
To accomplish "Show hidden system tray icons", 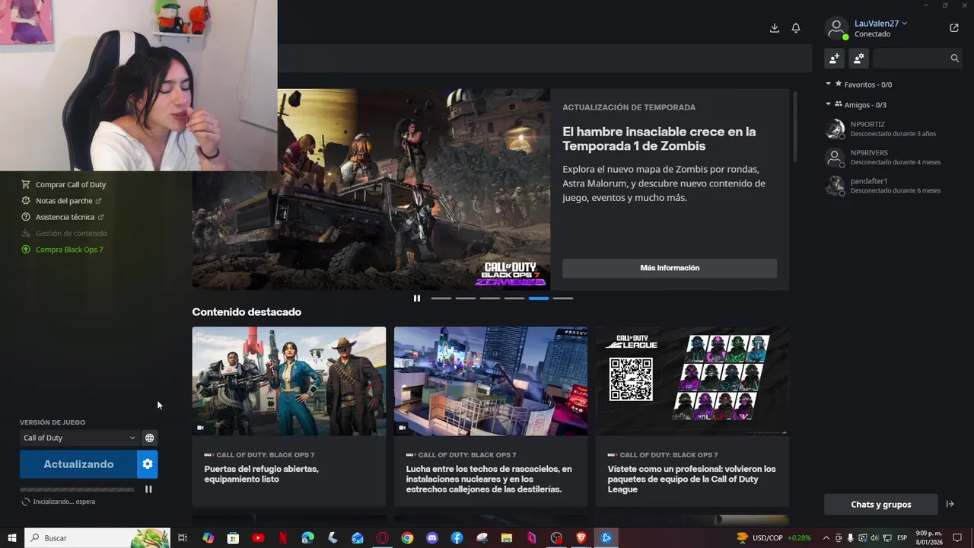I will 826,538.
